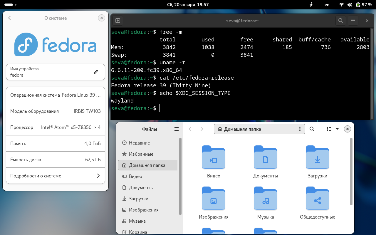
Task: Click the Имя устройства field
Action: tap(56, 72)
